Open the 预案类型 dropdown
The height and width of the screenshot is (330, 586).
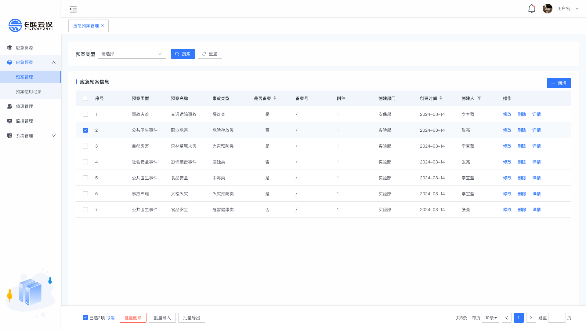(132, 54)
